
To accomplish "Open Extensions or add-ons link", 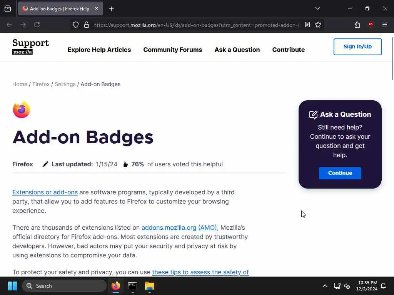I will [45, 192].
